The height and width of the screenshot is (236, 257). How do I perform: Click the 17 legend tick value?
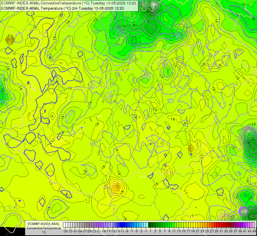[x=188, y=231]
